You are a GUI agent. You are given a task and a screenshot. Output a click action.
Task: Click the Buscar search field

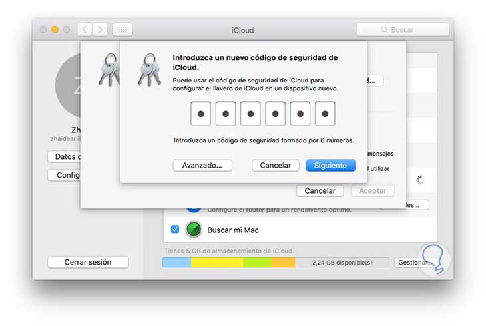[403, 30]
